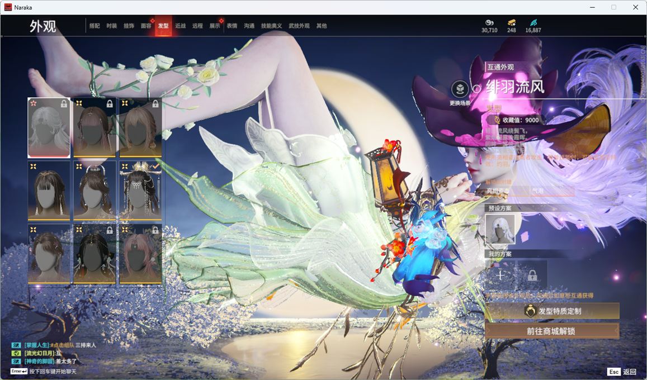
Task: Open the 面容 tab
Action: click(x=145, y=26)
